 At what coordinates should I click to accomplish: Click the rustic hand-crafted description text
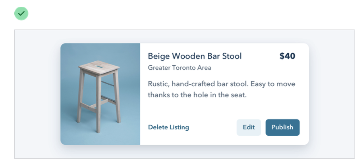pyautogui.click(x=221, y=84)
